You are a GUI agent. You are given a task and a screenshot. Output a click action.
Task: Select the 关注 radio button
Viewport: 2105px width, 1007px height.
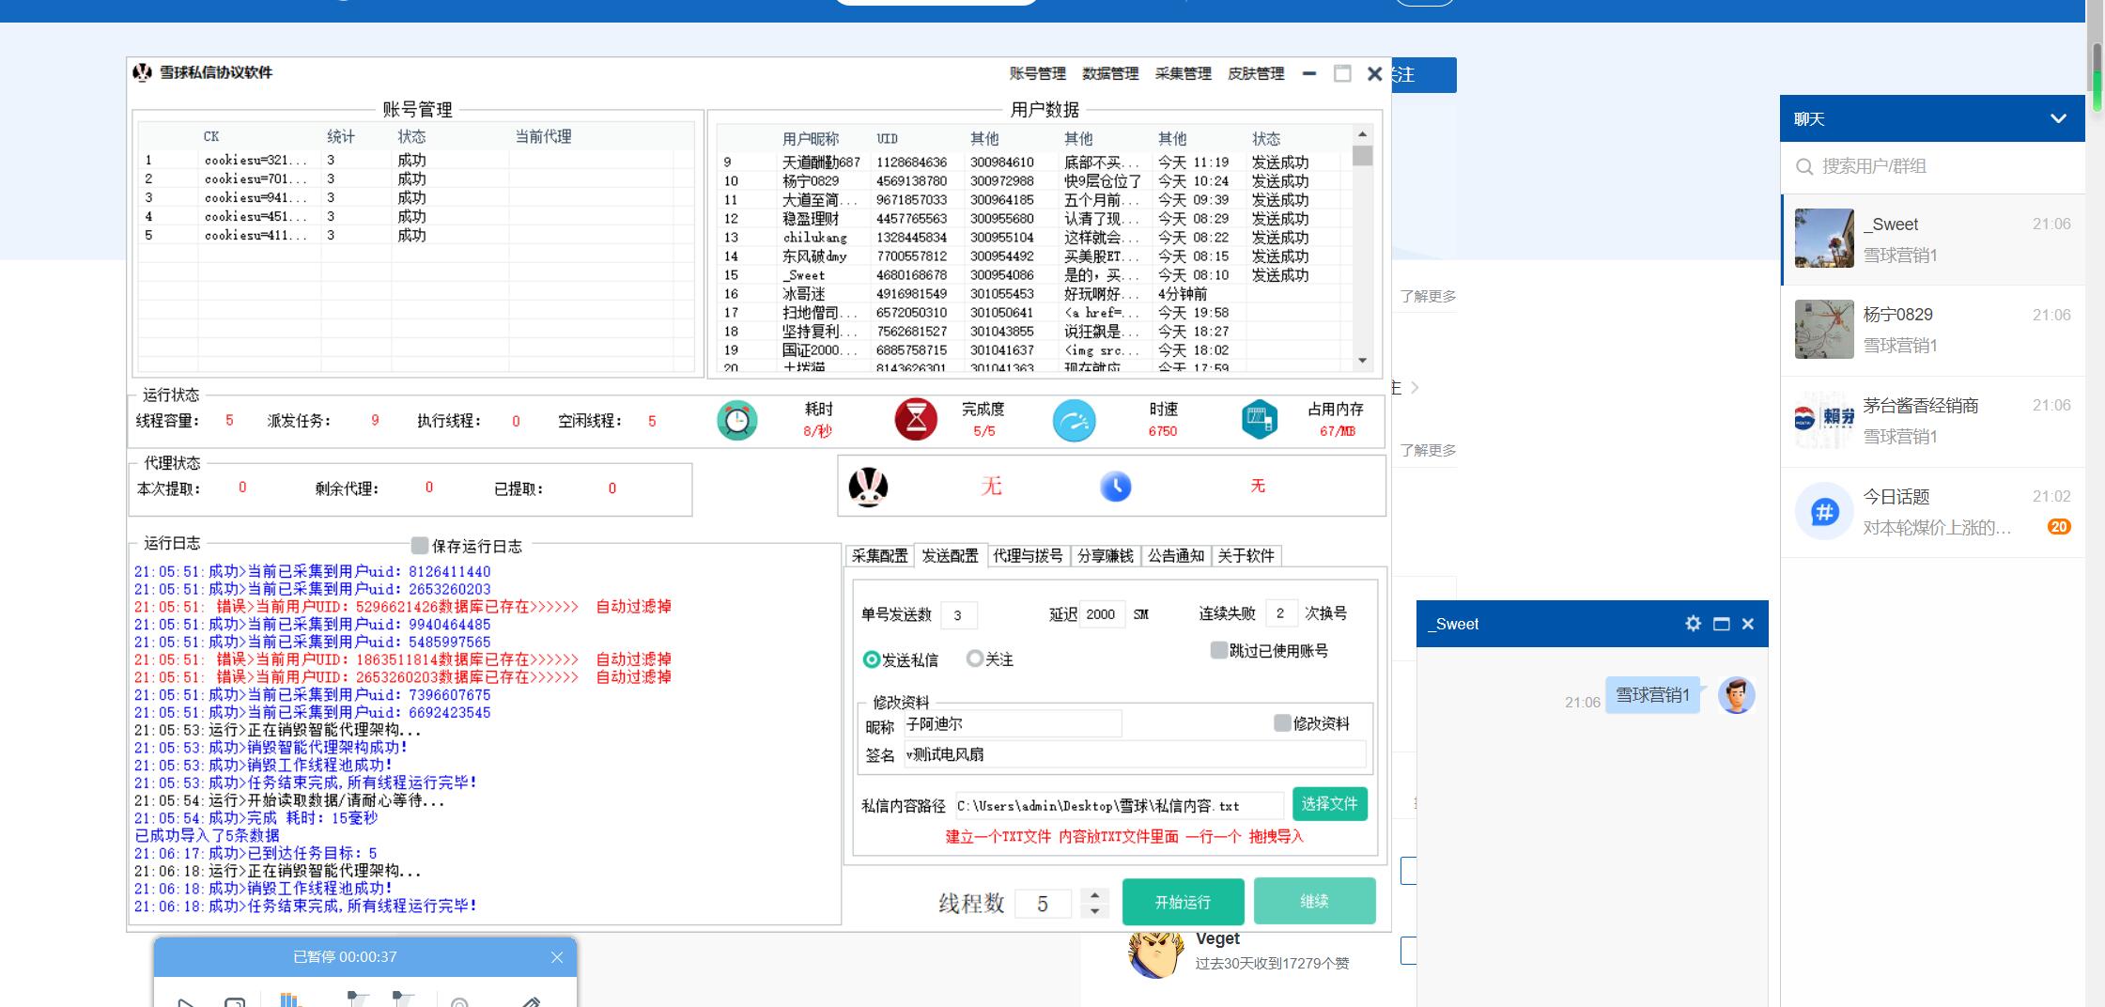pyautogui.click(x=975, y=659)
